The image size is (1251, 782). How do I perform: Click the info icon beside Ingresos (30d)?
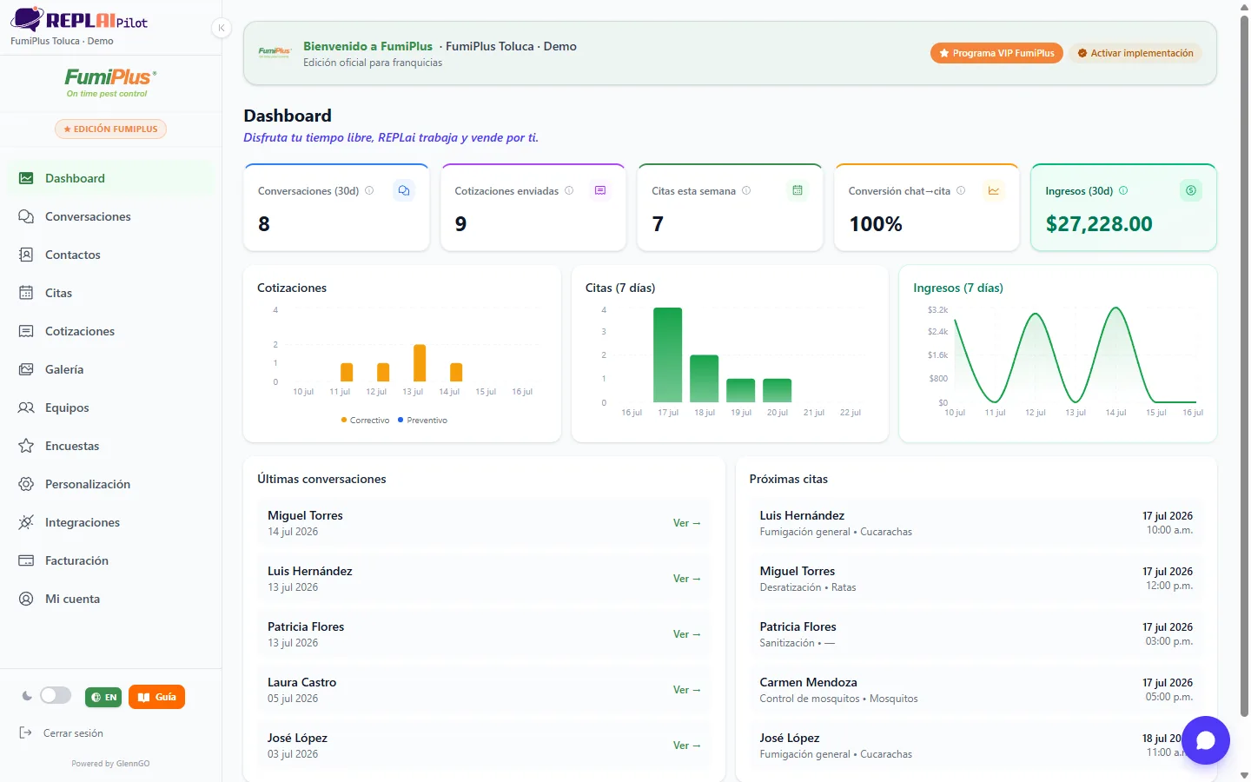1123,190
